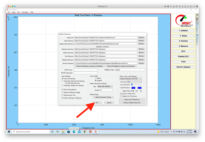Image resolution: width=205 pixels, height=142 pixels.
Task: Open the Windows Start menu
Action: pyautogui.click(x=9, y=132)
